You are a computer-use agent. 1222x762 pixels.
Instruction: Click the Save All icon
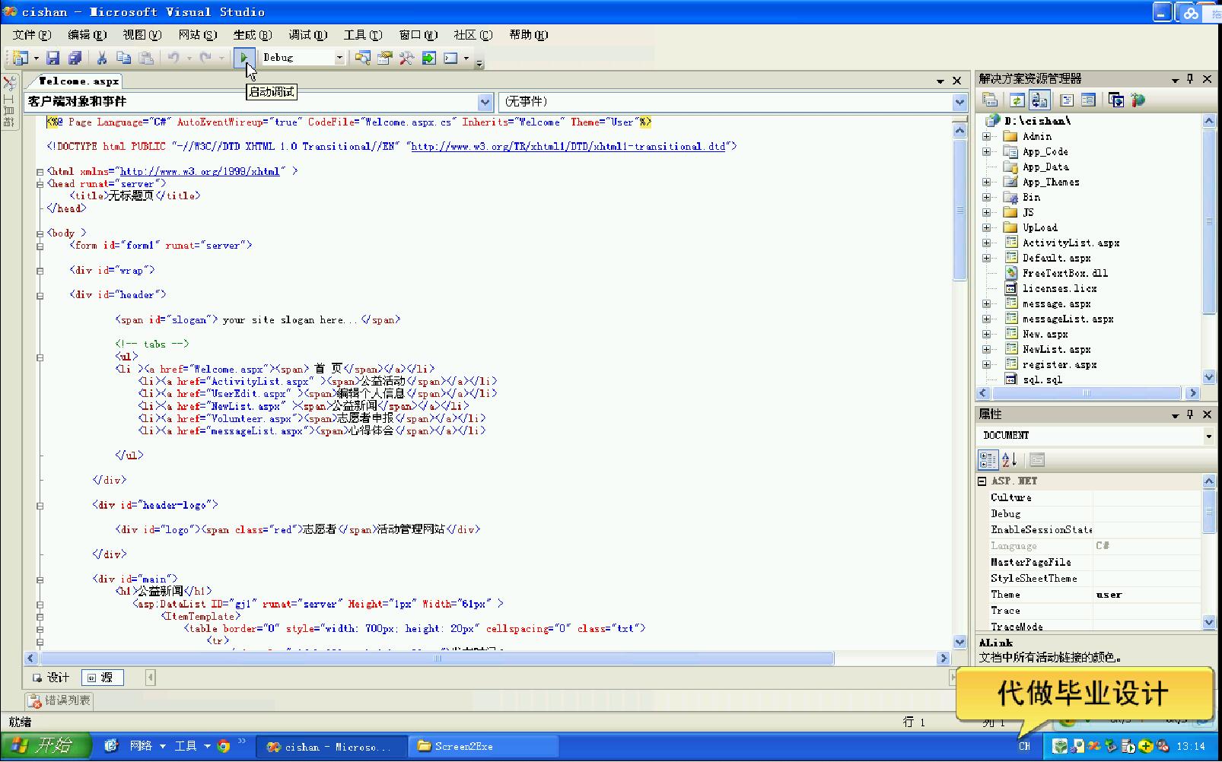75,58
